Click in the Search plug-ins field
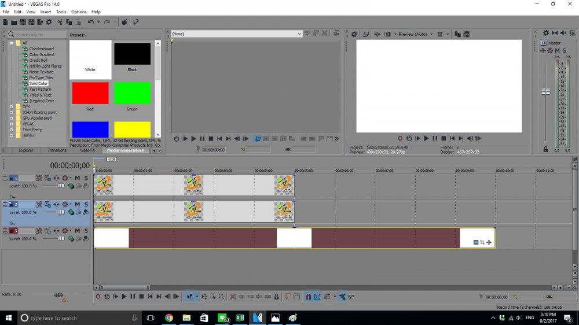 pos(37,34)
